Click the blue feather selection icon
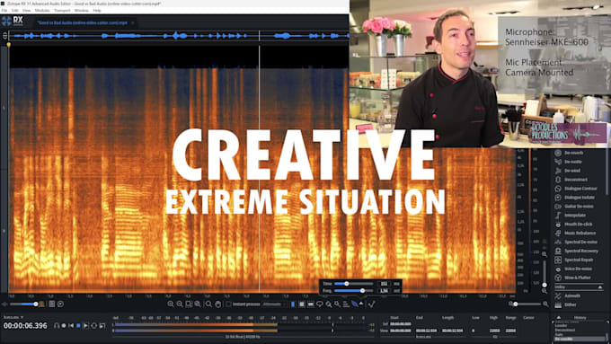The image size is (611, 344). click(355, 304)
